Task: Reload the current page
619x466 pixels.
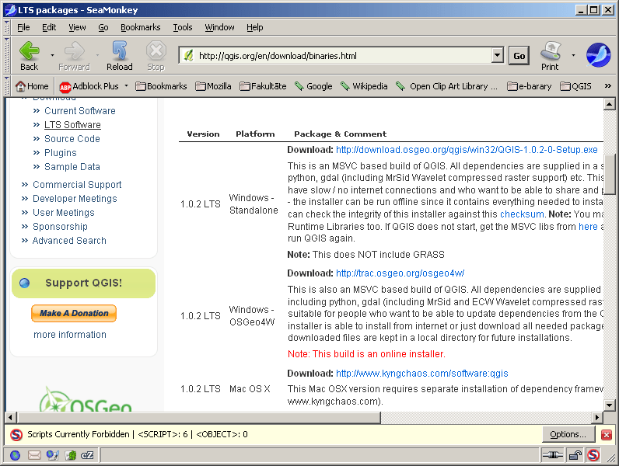Action: click(119, 56)
